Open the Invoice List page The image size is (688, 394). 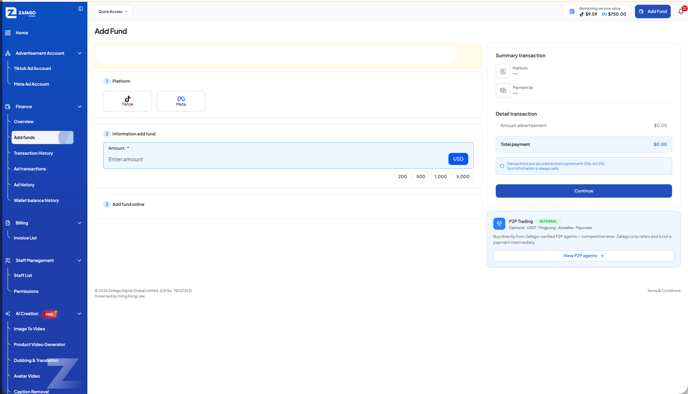click(x=25, y=238)
